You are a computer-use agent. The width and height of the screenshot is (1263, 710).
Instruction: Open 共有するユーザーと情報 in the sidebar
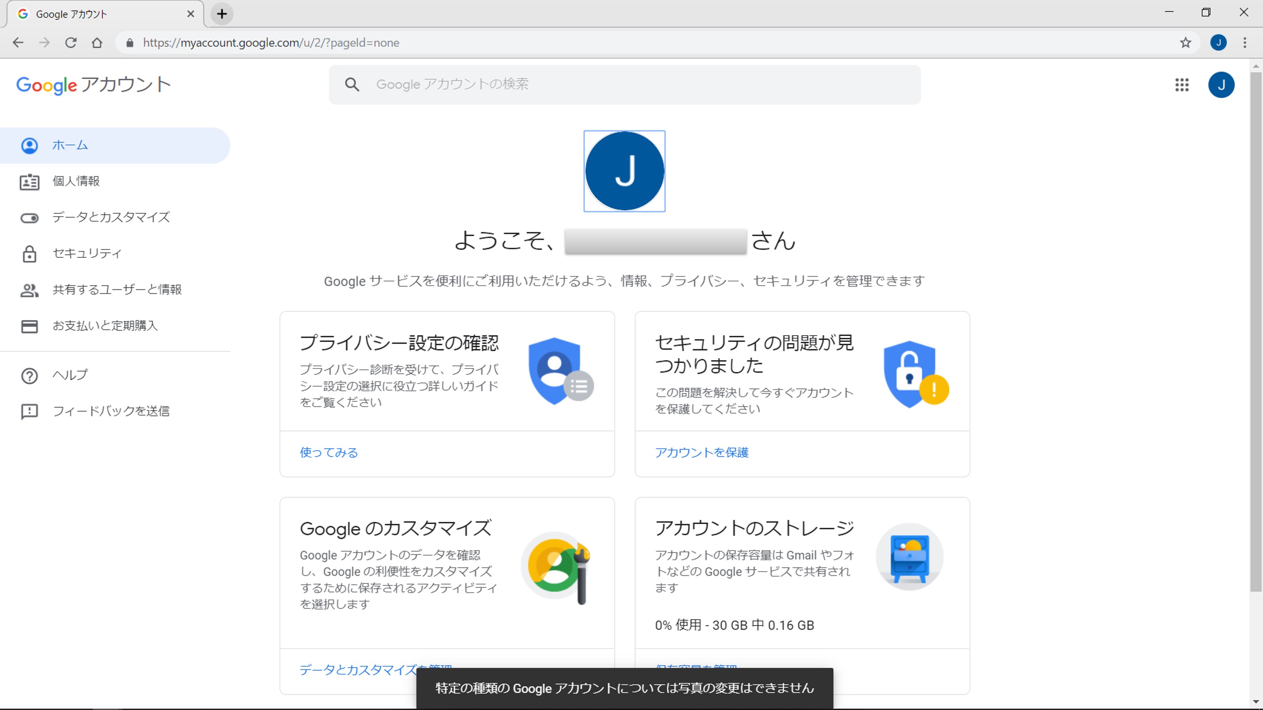coord(115,290)
